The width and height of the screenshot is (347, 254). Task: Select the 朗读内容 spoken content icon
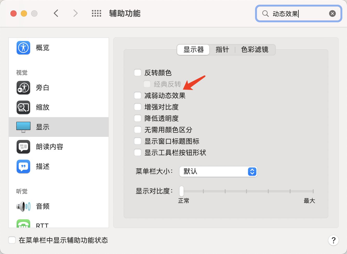coord(23,147)
